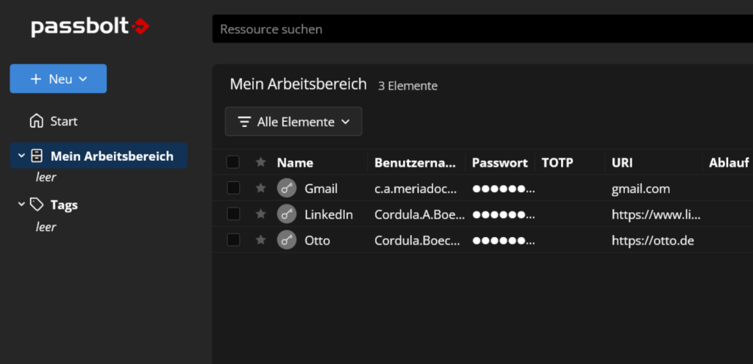Screen dimensions: 753x364
Task: Star the Gmail entry as favorite
Action: coord(260,189)
